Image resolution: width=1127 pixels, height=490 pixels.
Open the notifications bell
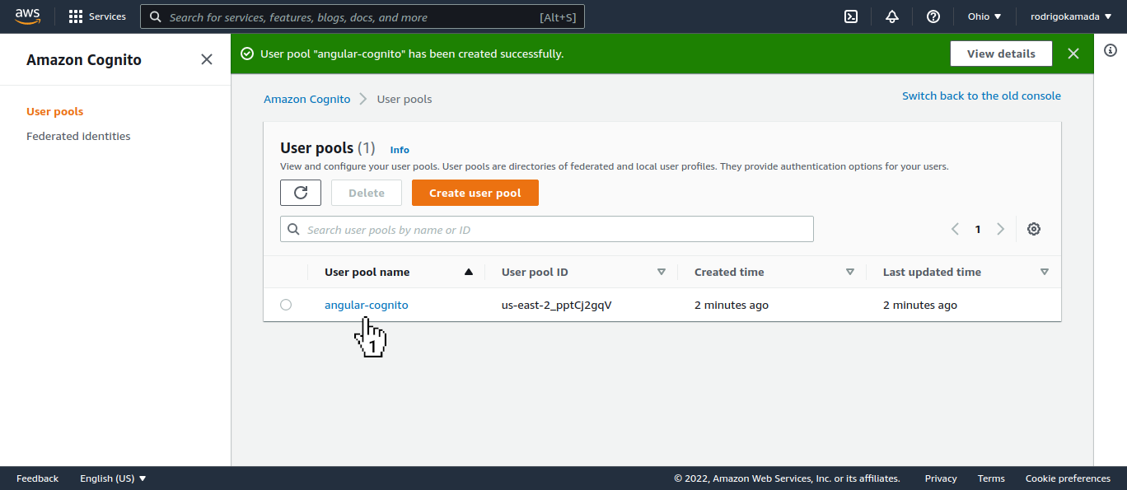(891, 16)
